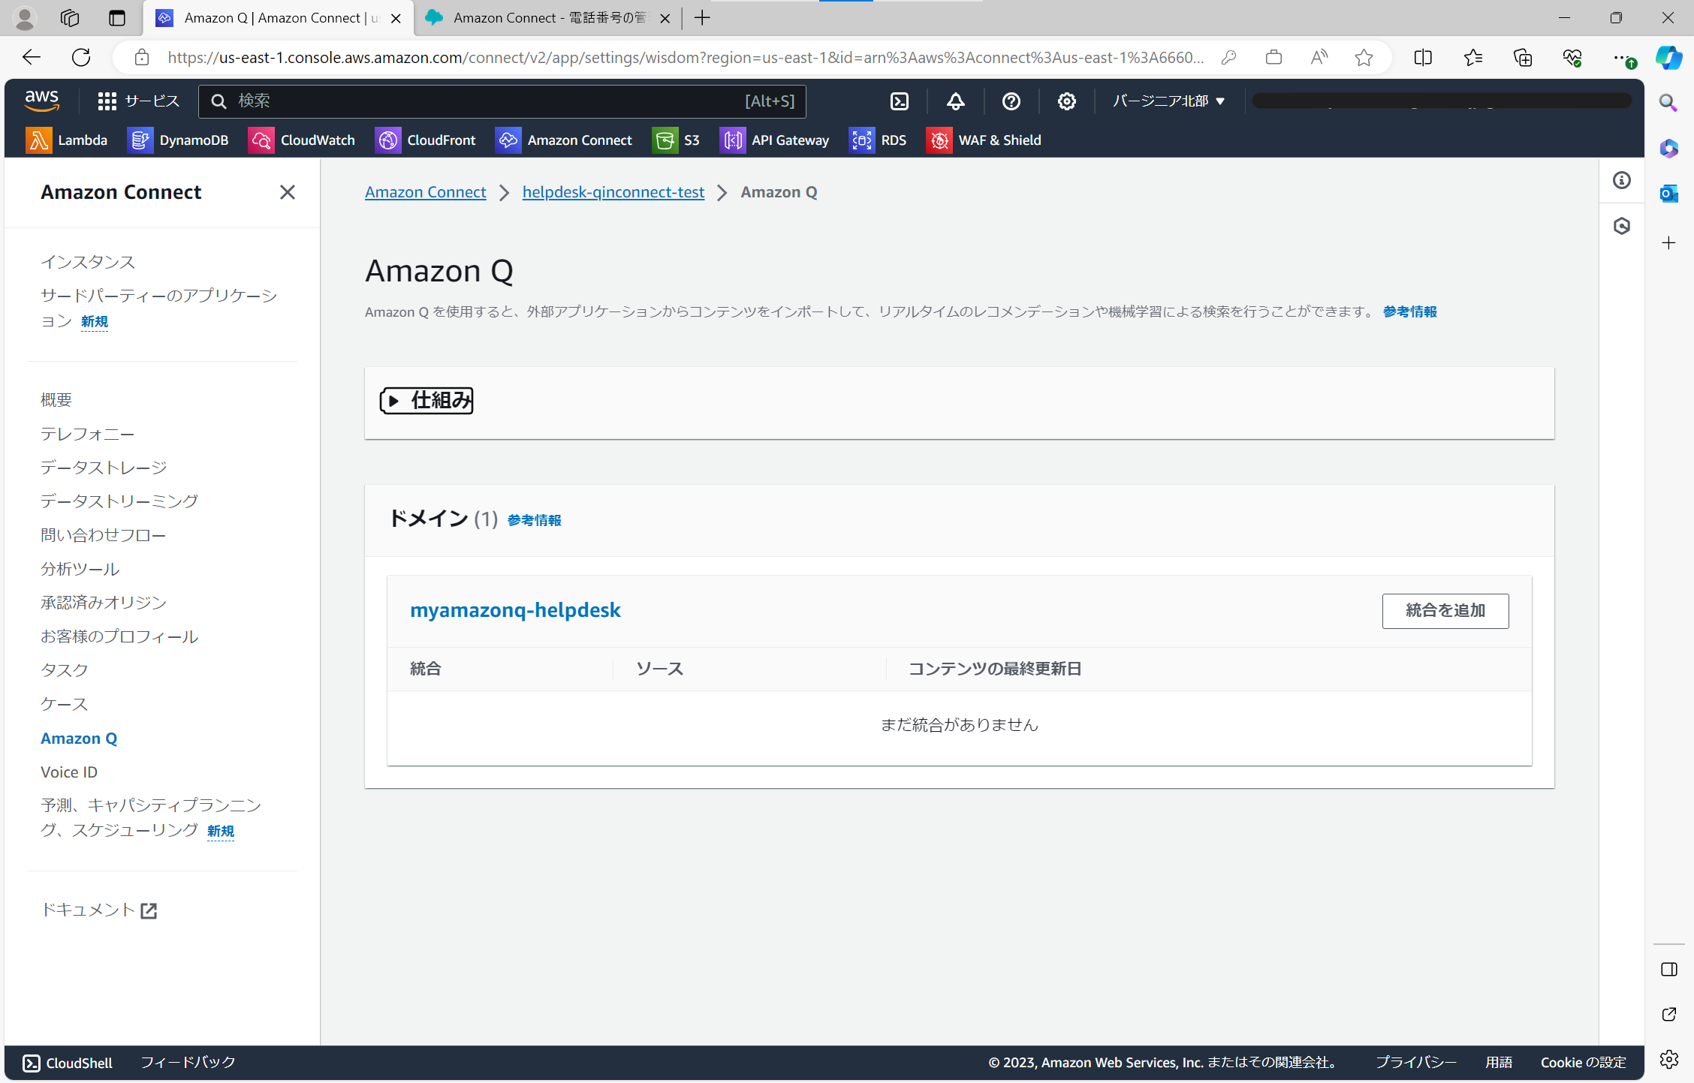Image resolution: width=1694 pixels, height=1083 pixels.
Task: Open the バージニア北部 region dropdown
Action: click(1168, 101)
